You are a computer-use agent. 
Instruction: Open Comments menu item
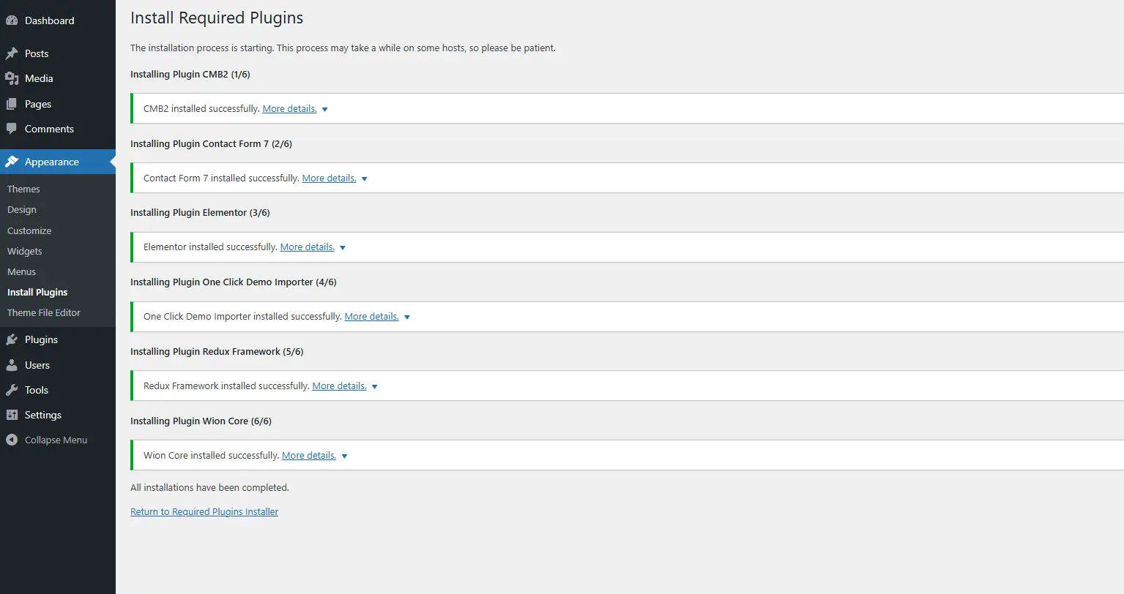(x=49, y=129)
